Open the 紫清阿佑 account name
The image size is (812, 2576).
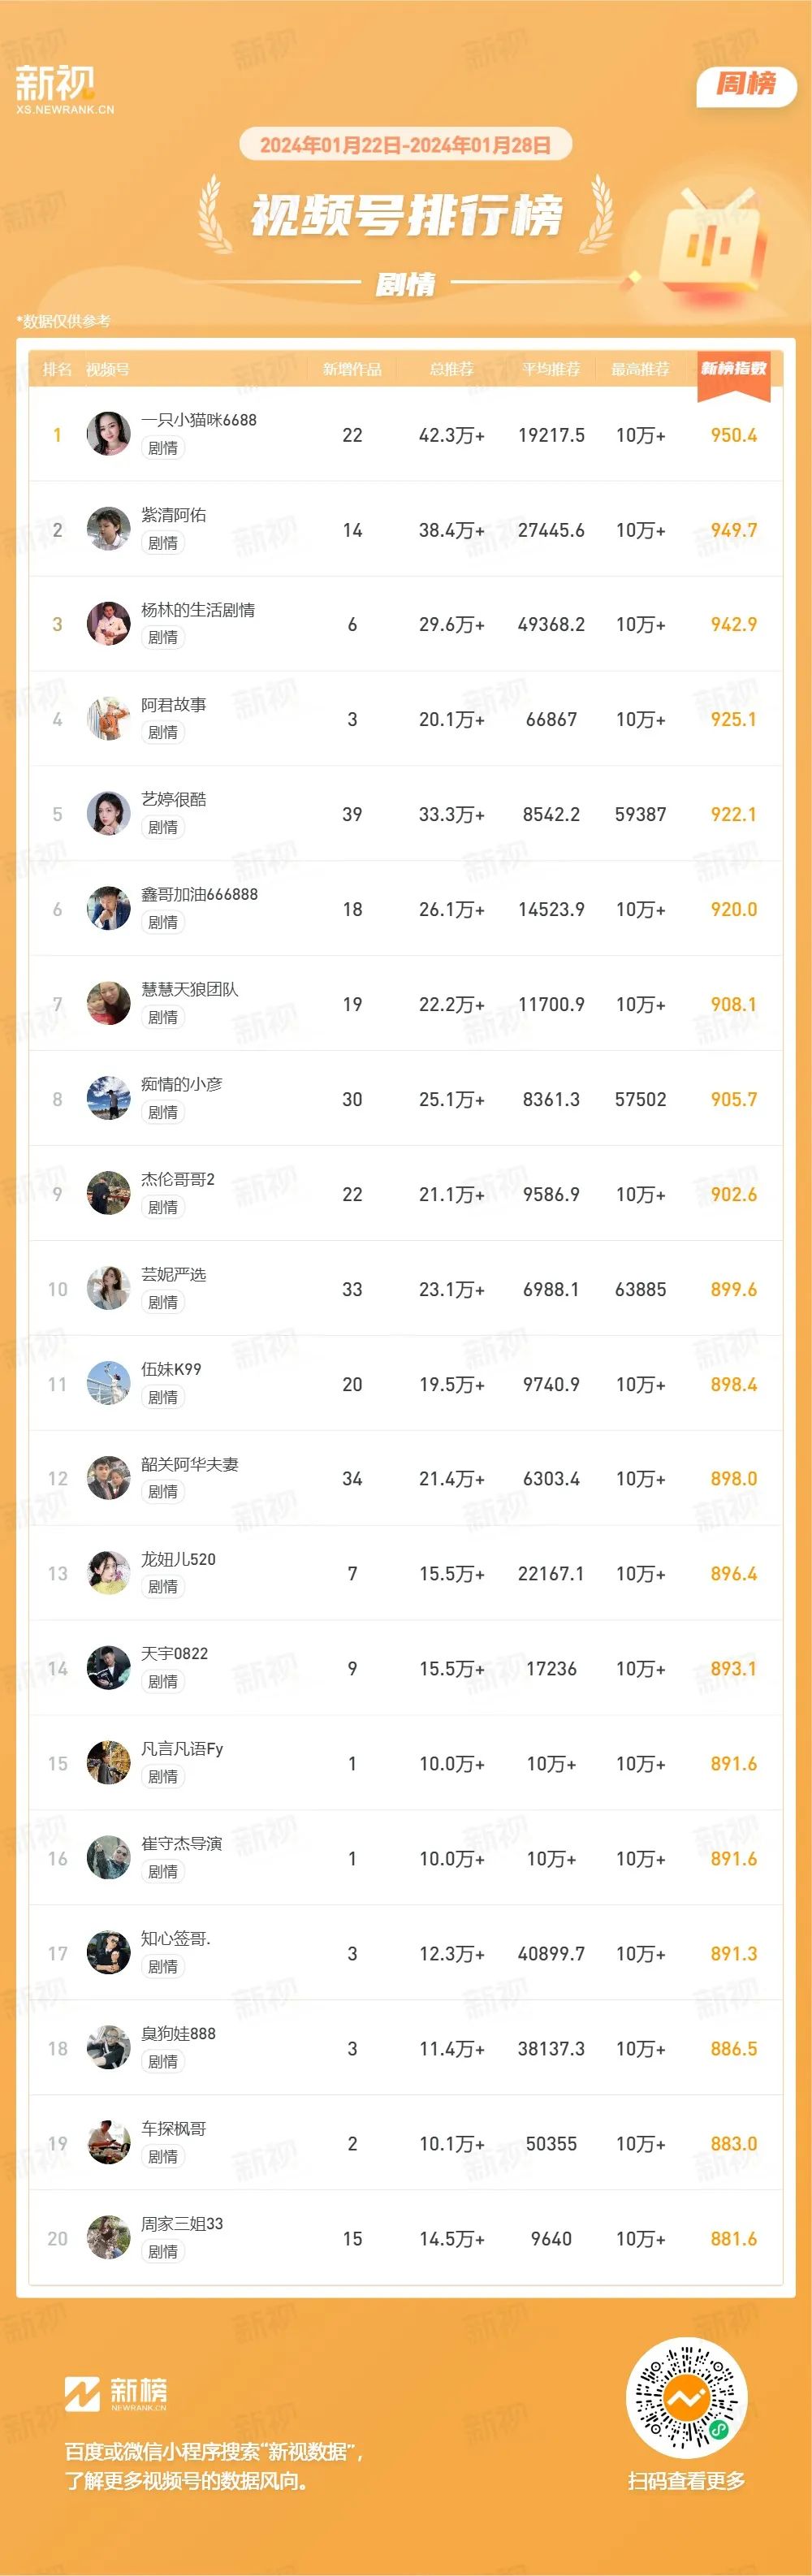click(x=174, y=515)
